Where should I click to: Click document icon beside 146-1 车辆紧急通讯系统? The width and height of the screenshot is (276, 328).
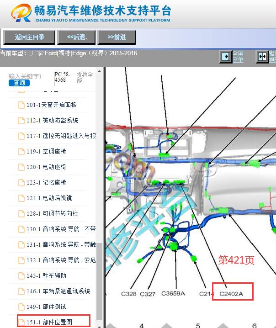click(x=21, y=291)
